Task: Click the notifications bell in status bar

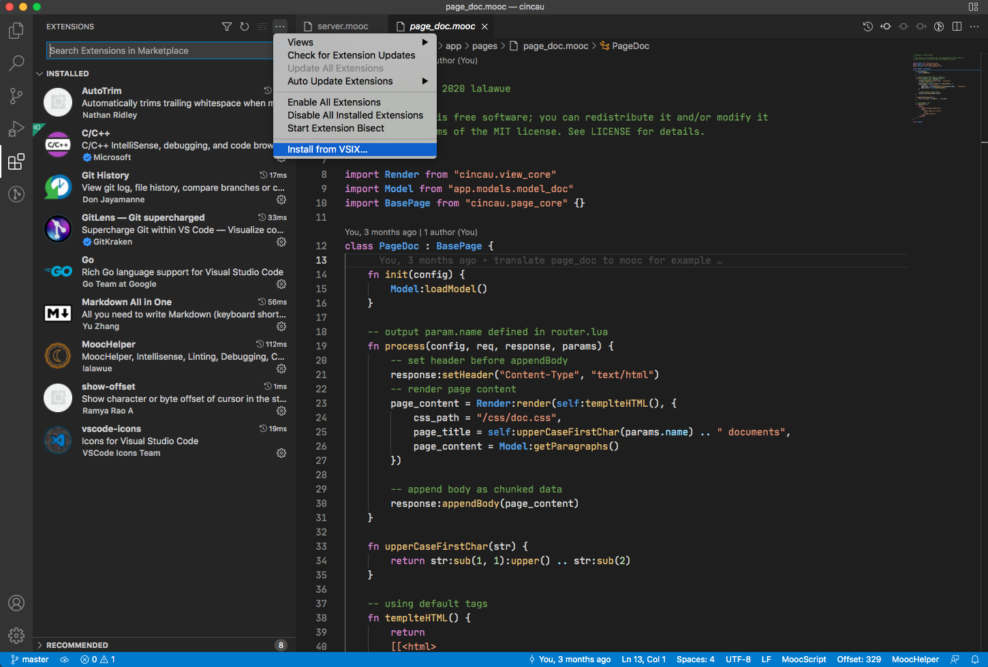Action: (975, 660)
